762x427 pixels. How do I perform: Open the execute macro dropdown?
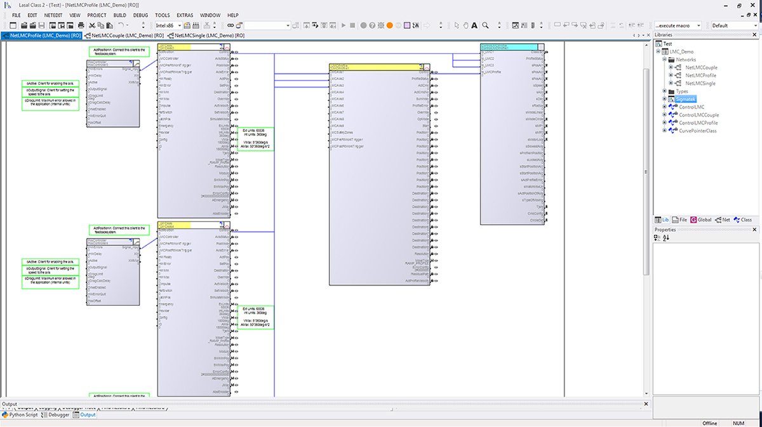pyautogui.click(x=678, y=25)
